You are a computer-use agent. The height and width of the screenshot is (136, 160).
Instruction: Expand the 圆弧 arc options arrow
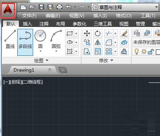coord(56,51)
